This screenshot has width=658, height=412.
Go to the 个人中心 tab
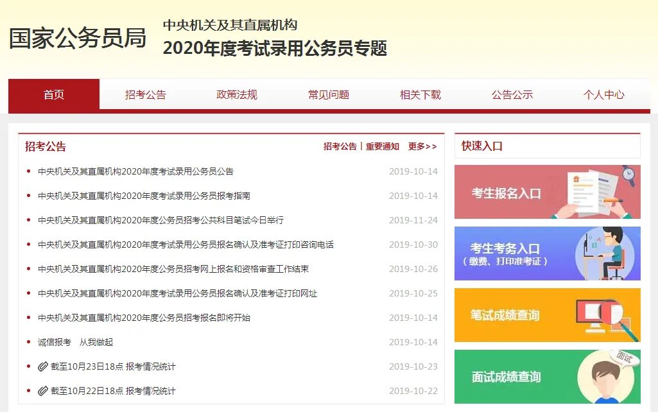(x=603, y=94)
